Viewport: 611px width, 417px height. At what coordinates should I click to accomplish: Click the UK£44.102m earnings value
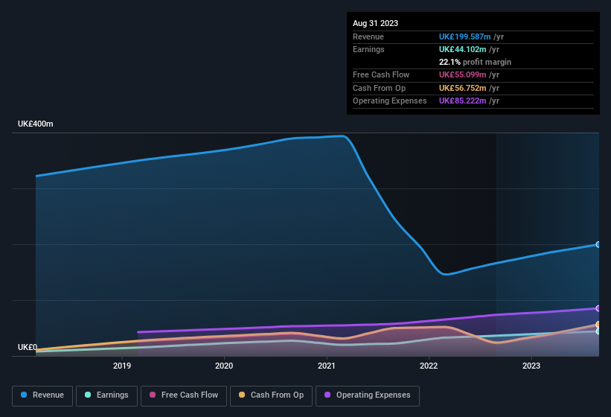click(x=463, y=49)
